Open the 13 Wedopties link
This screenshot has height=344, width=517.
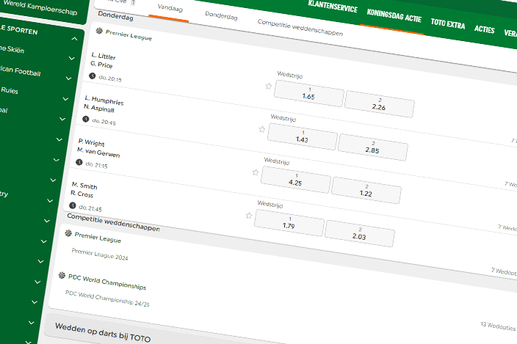pyautogui.click(x=498, y=326)
